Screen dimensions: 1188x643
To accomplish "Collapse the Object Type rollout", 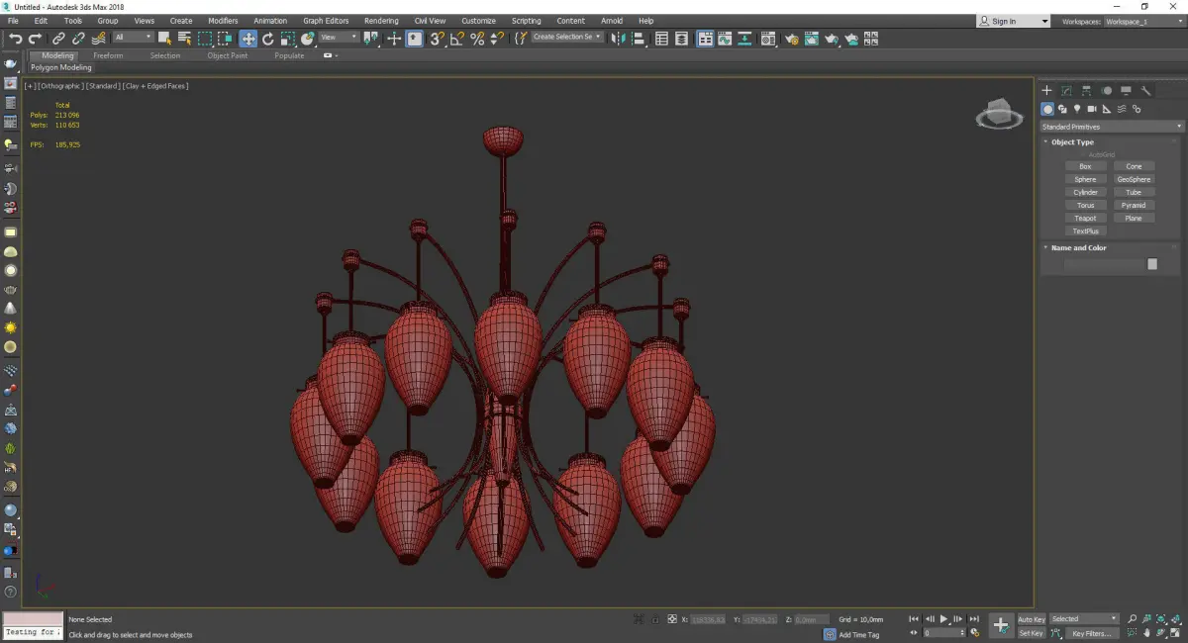I will point(1072,142).
